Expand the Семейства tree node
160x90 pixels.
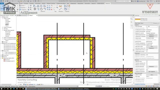pos(1,55)
